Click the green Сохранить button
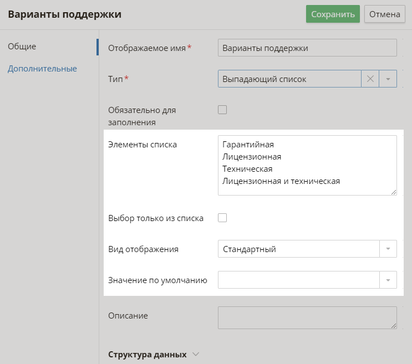This screenshot has height=364, width=412. [333, 14]
